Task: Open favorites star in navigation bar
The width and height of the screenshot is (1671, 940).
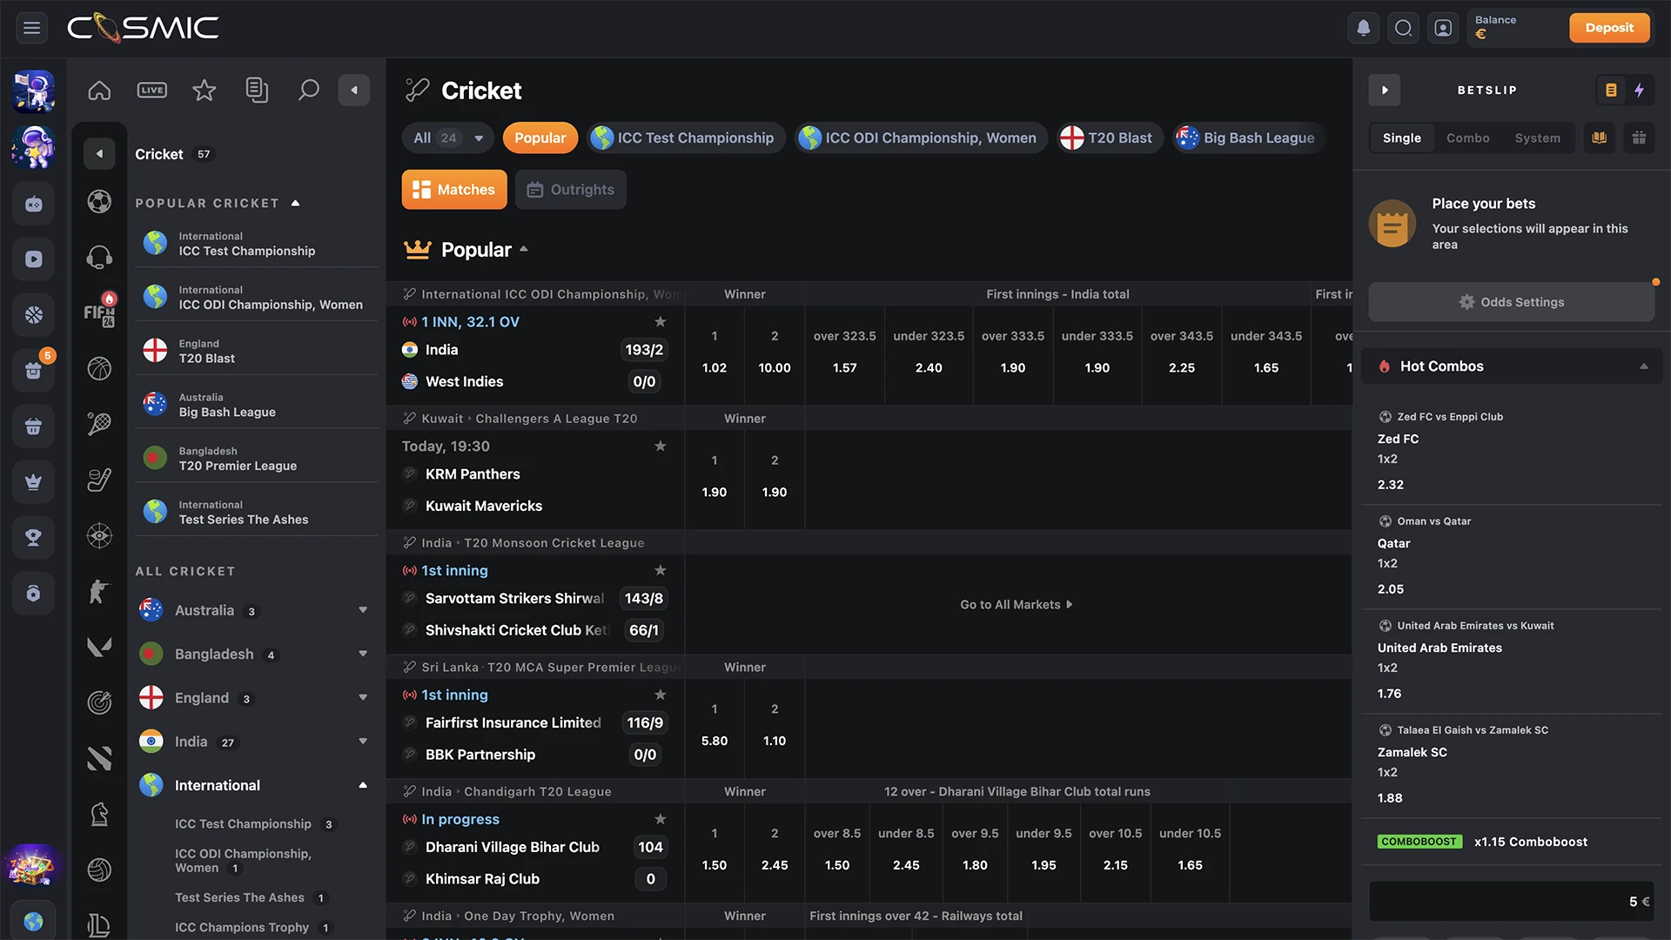Action: [x=204, y=90]
